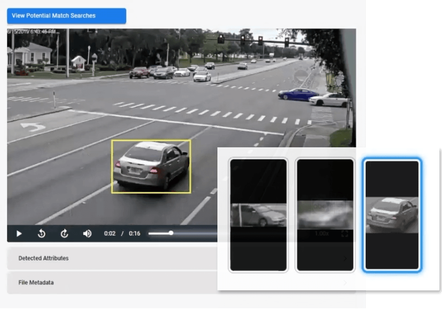Click View Potential Match Searches button

(66, 16)
